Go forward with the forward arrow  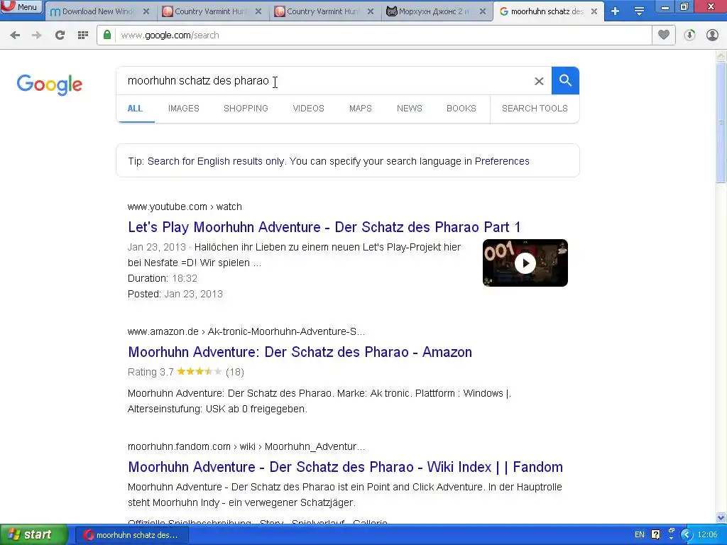point(37,35)
